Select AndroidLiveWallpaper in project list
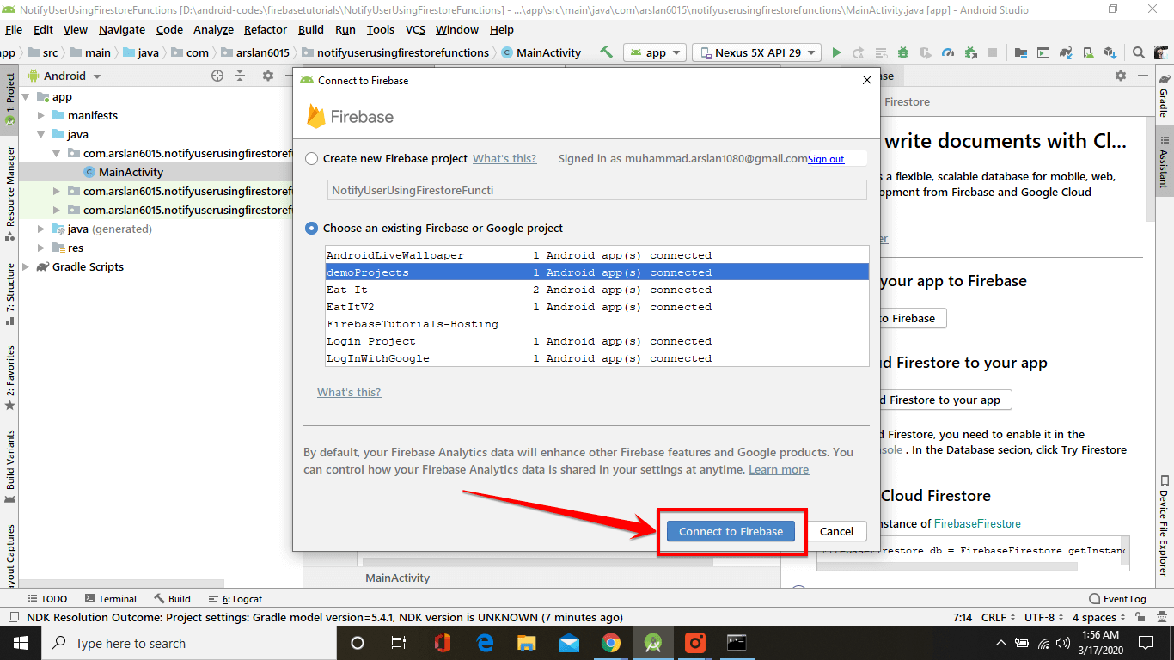This screenshot has width=1174, height=660. (596, 255)
